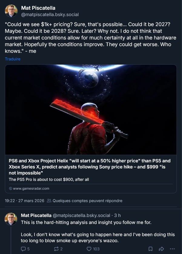The image size is (182, 254).
Task: Repost the reply using the repost arrows icon
Action: coord(57,249)
